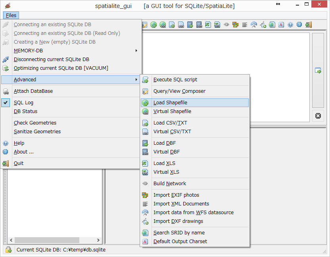330x257 pixels.
Task: Open the Advanced submenu
Action: [x=25, y=79]
